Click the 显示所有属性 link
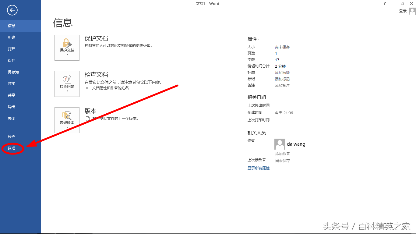The height and width of the screenshot is (234, 416). [x=259, y=168]
